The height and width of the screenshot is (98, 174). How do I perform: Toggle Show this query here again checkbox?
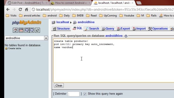click(x=85, y=94)
